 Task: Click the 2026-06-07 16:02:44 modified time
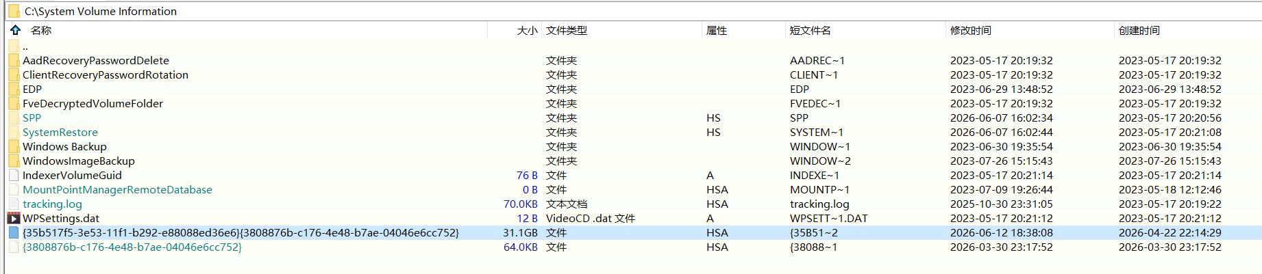pyautogui.click(x=1002, y=132)
